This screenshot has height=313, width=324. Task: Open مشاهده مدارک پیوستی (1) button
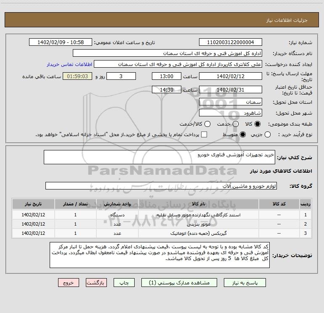click(179, 283)
